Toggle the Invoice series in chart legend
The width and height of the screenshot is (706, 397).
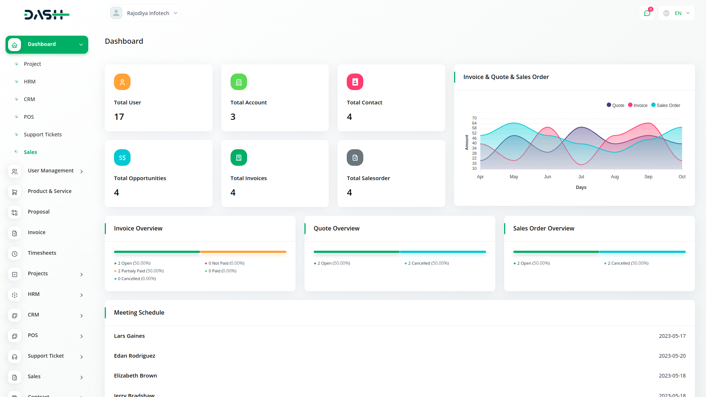(x=638, y=105)
